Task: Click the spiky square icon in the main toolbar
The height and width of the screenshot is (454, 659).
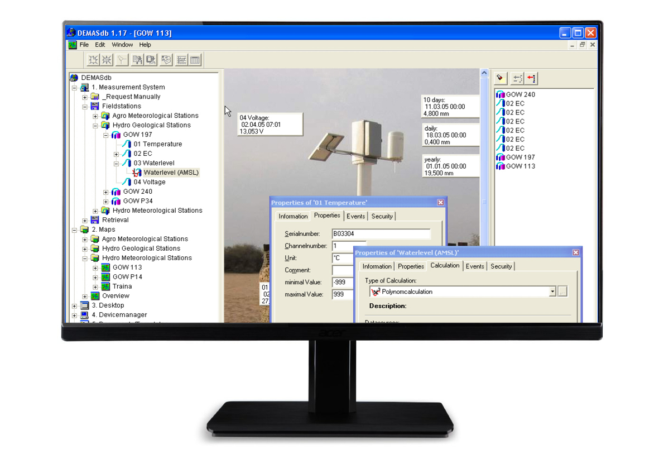Action: point(93,60)
